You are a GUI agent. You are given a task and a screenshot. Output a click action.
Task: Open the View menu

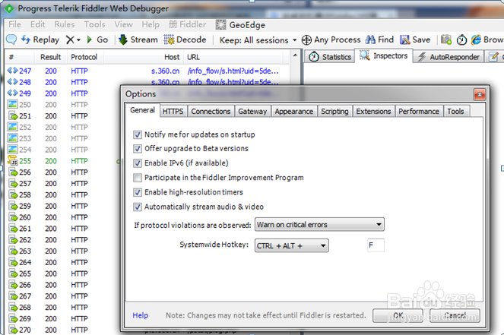123,24
